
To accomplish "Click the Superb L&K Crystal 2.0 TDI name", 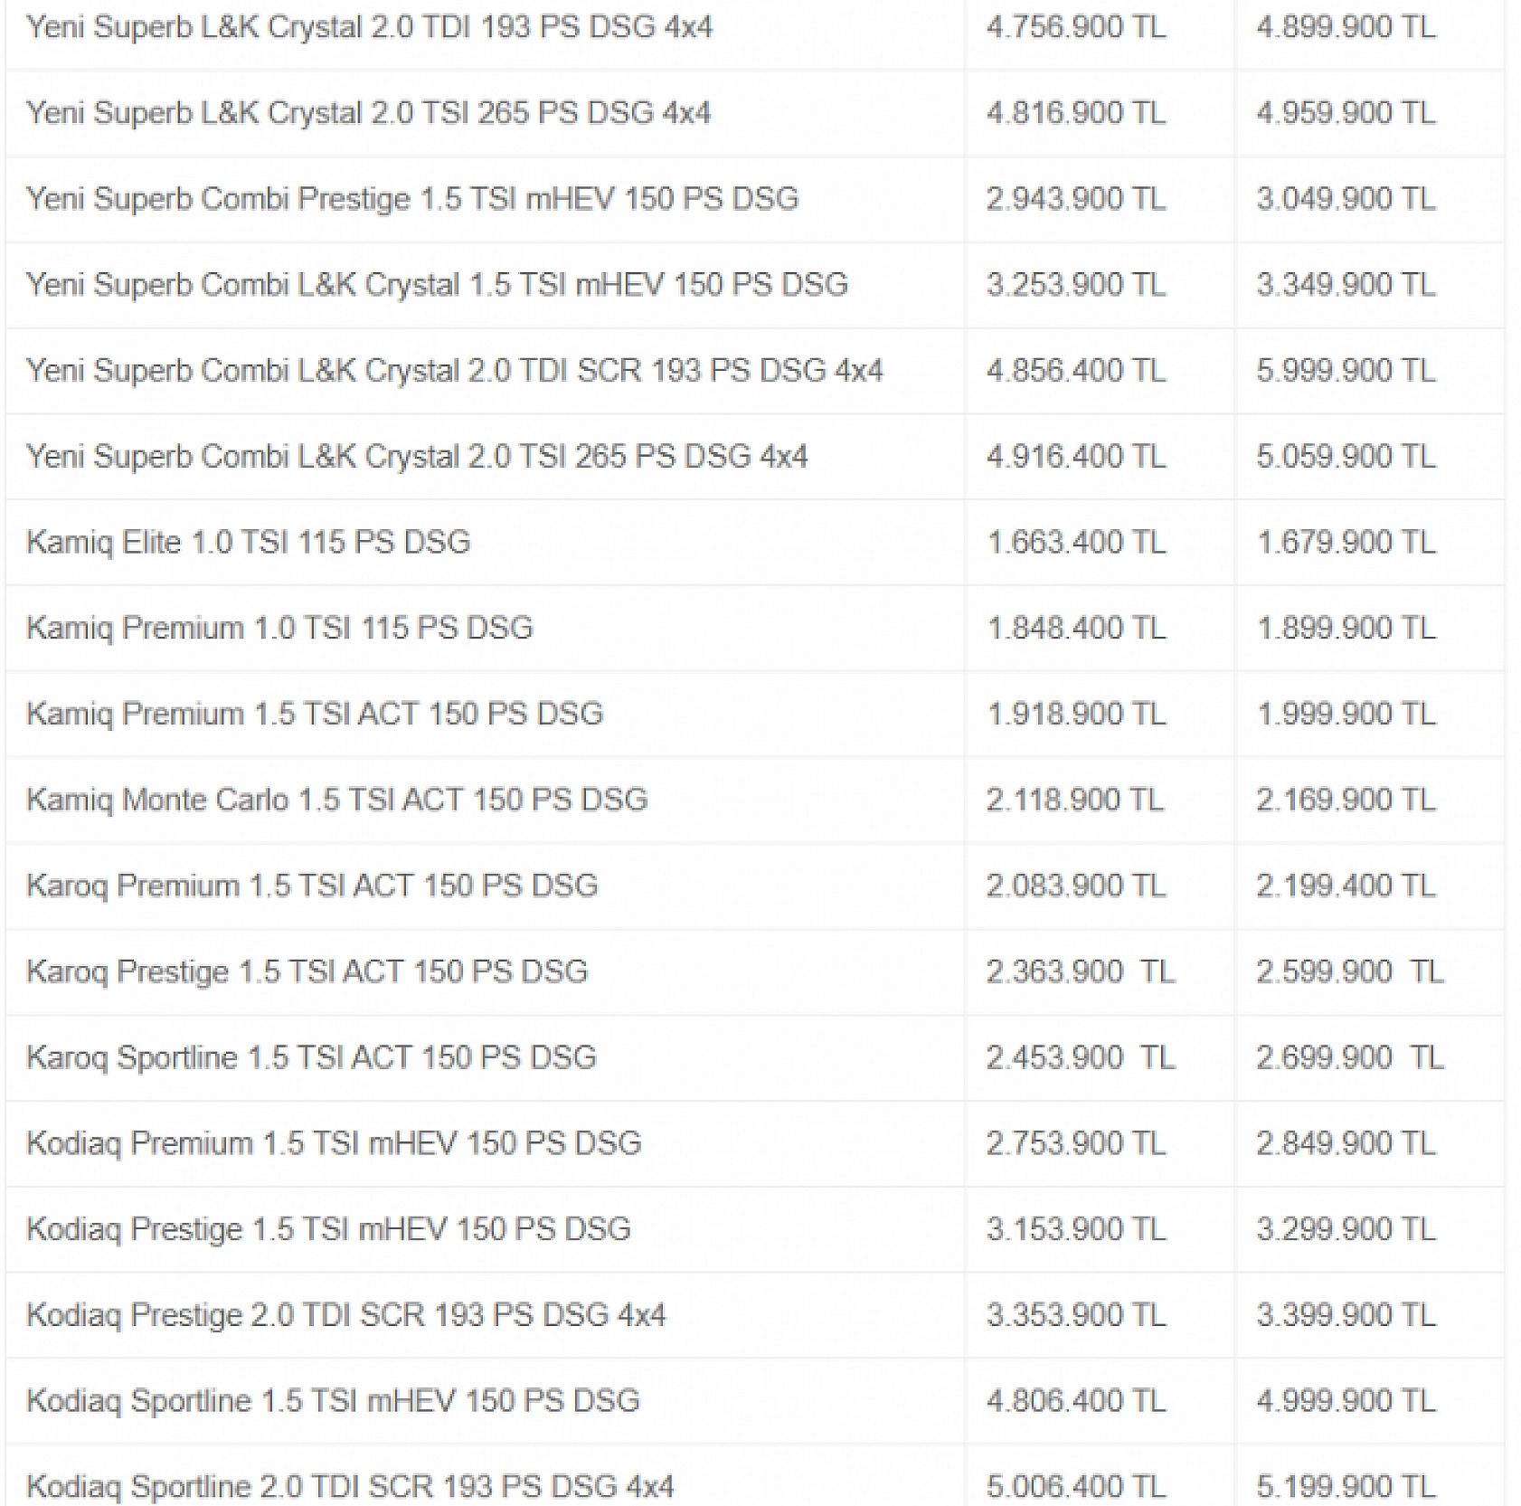I will tap(369, 27).
